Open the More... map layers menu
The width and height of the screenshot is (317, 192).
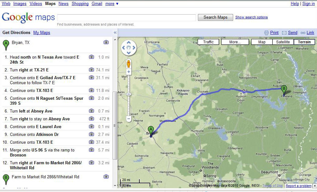click(x=235, y=42)
